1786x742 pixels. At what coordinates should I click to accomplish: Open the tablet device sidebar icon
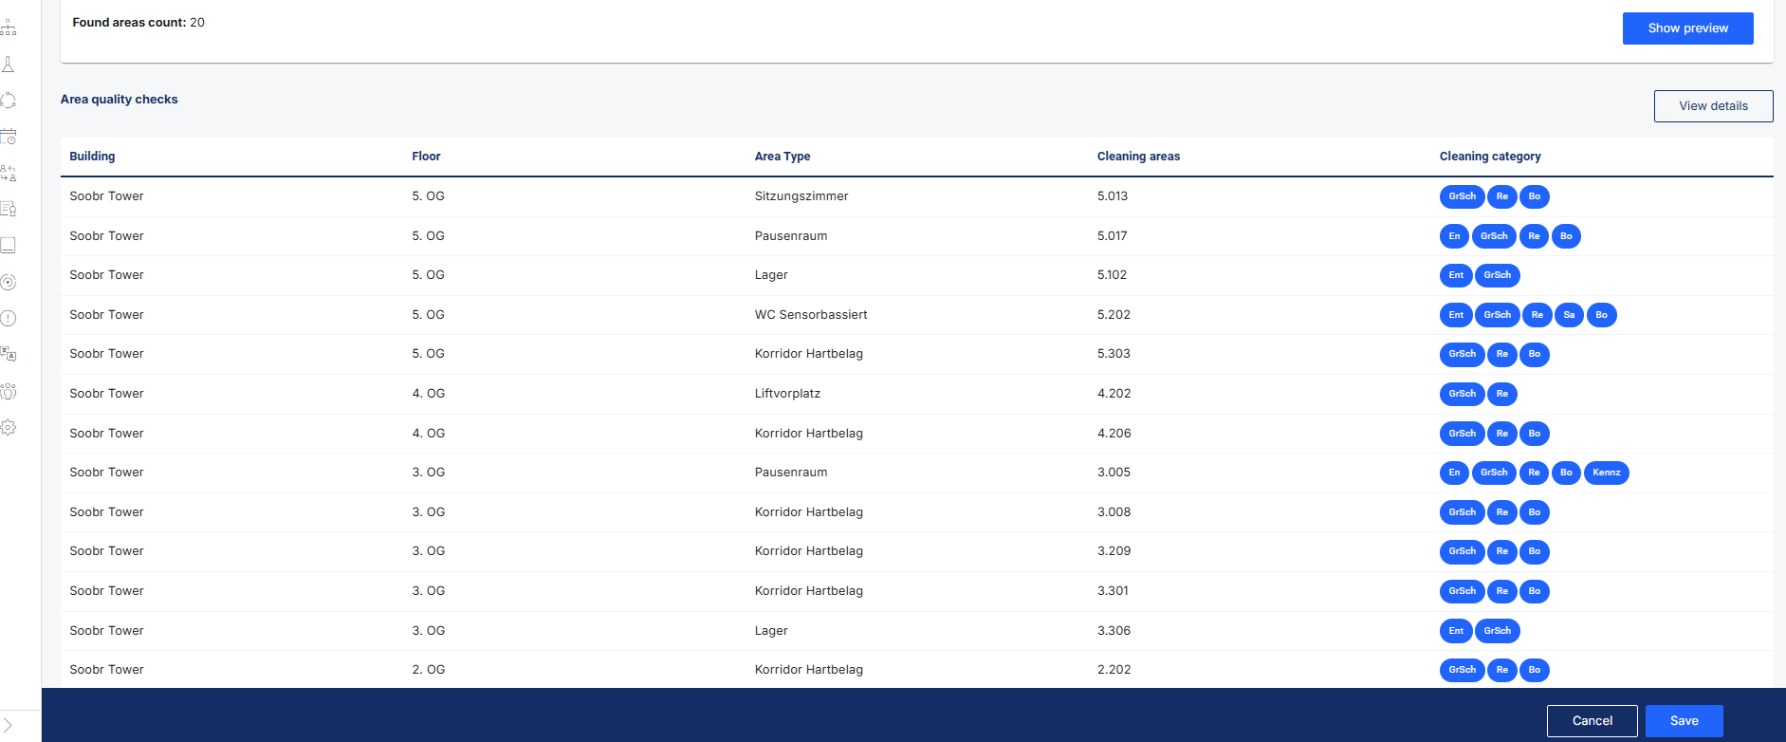pos(9,246)
